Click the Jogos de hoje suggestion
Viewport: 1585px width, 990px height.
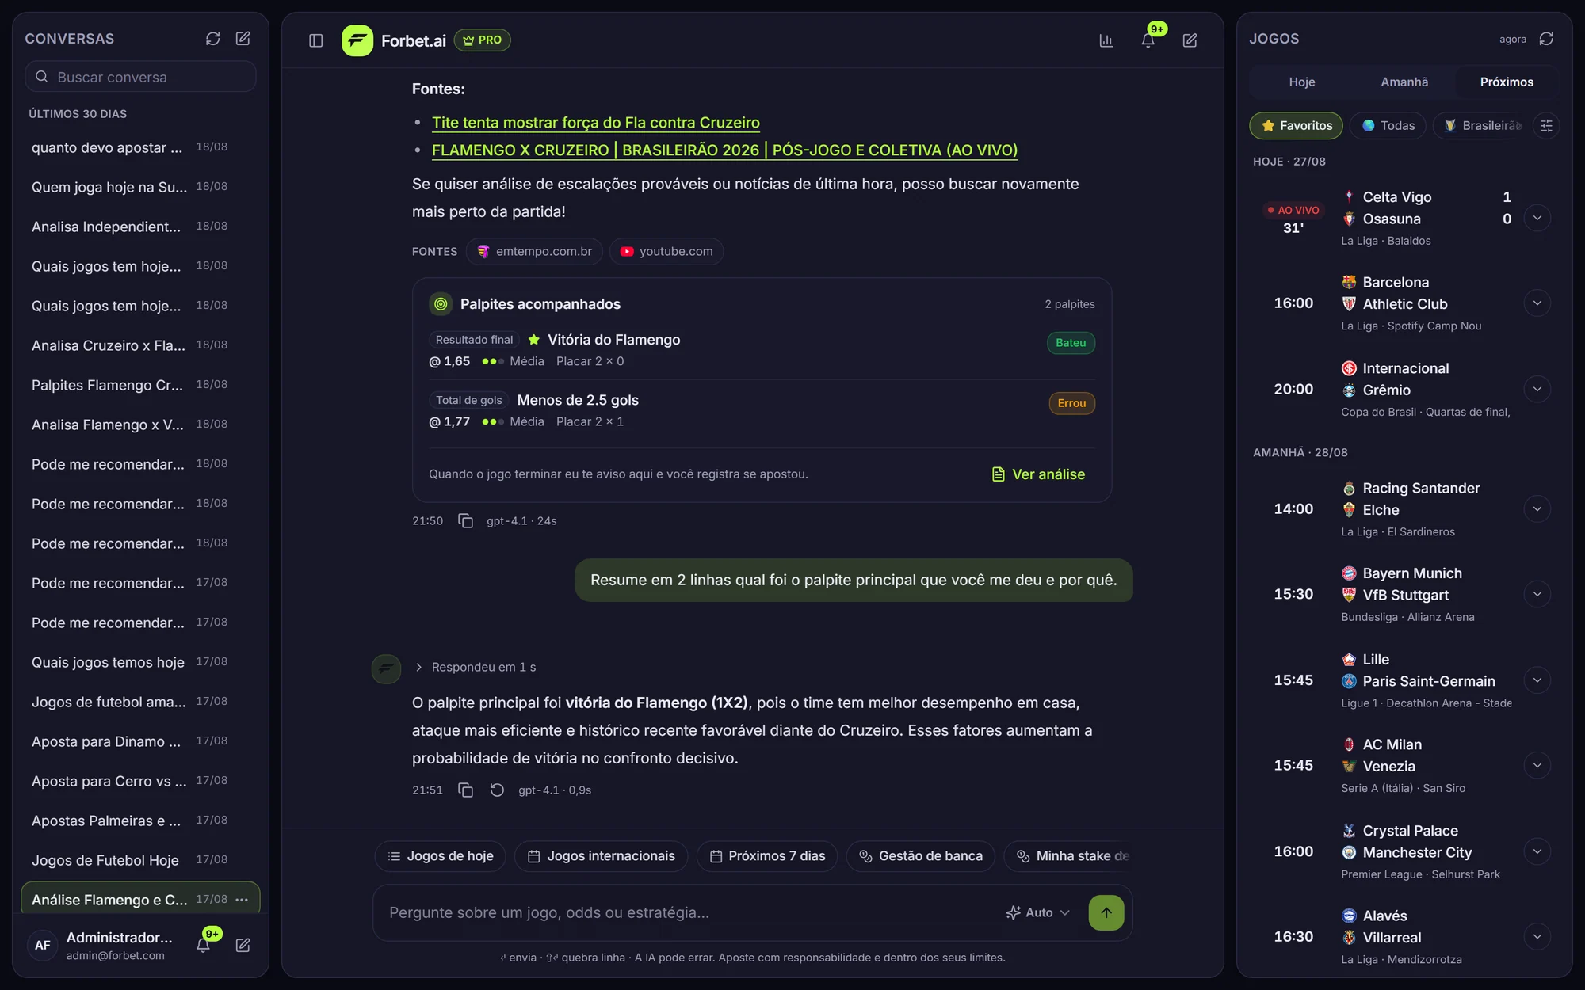(x=440, y=855)
